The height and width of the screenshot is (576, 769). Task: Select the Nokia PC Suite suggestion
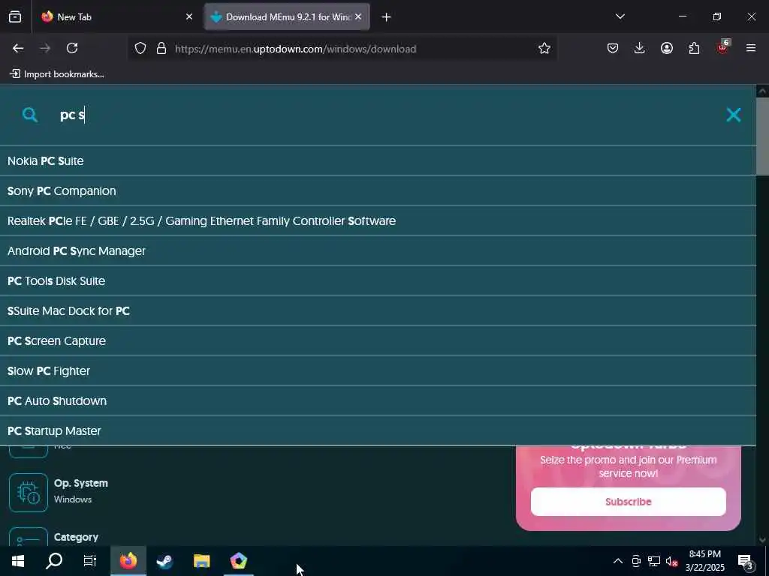(x=378, y=160)
